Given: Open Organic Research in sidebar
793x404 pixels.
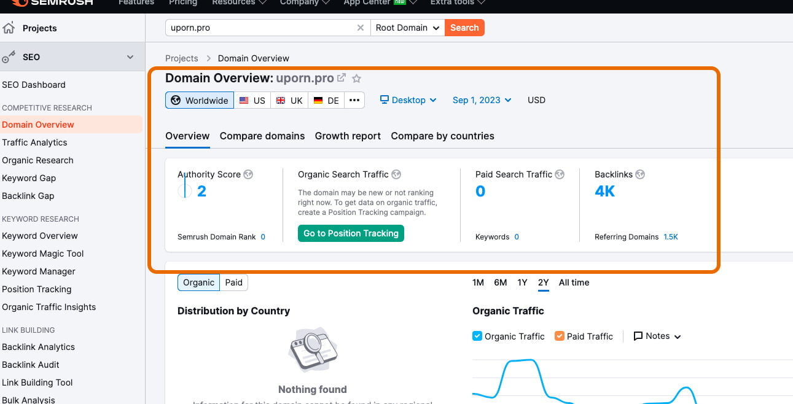Looking at the screenshot, I should (x=37, y=160).
